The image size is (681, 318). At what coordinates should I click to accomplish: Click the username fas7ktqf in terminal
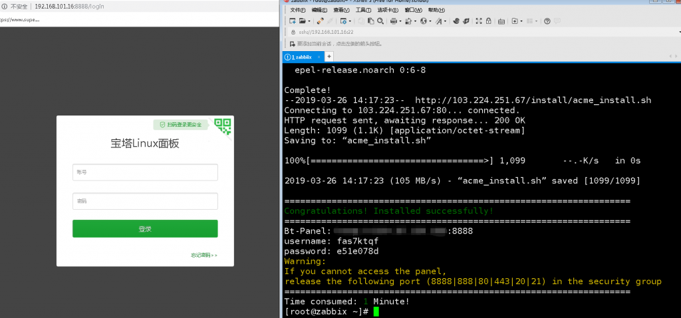(x=358, y=241)
